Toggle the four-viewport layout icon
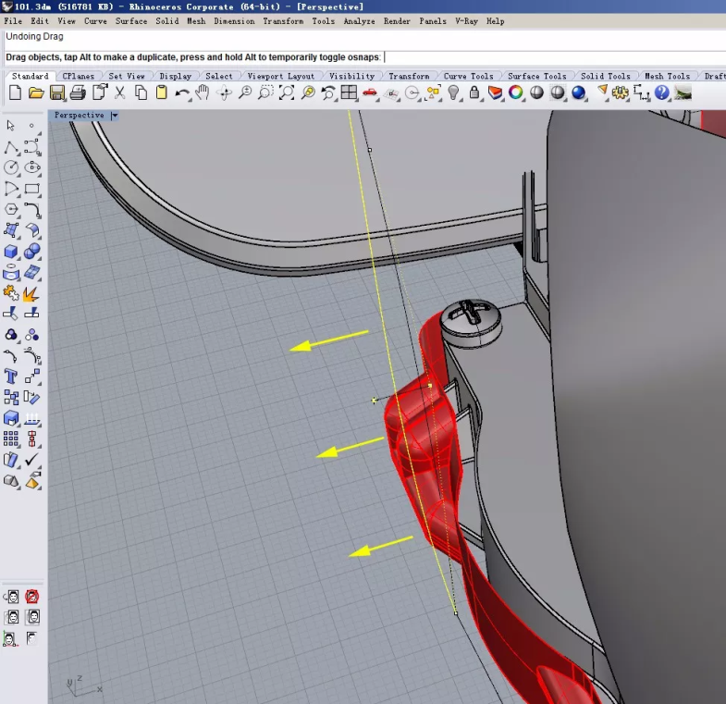 pyautogui.click(x=349, y=93)
